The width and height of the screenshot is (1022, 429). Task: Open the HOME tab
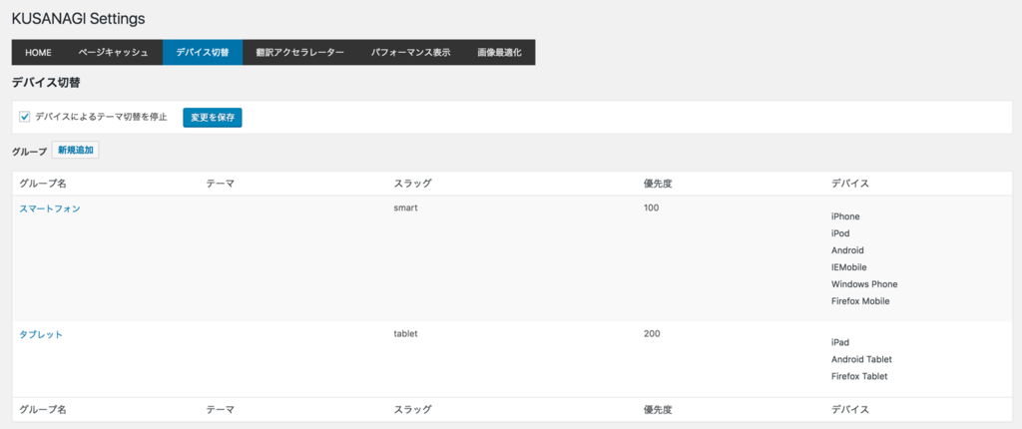click(x=38, y=53)
